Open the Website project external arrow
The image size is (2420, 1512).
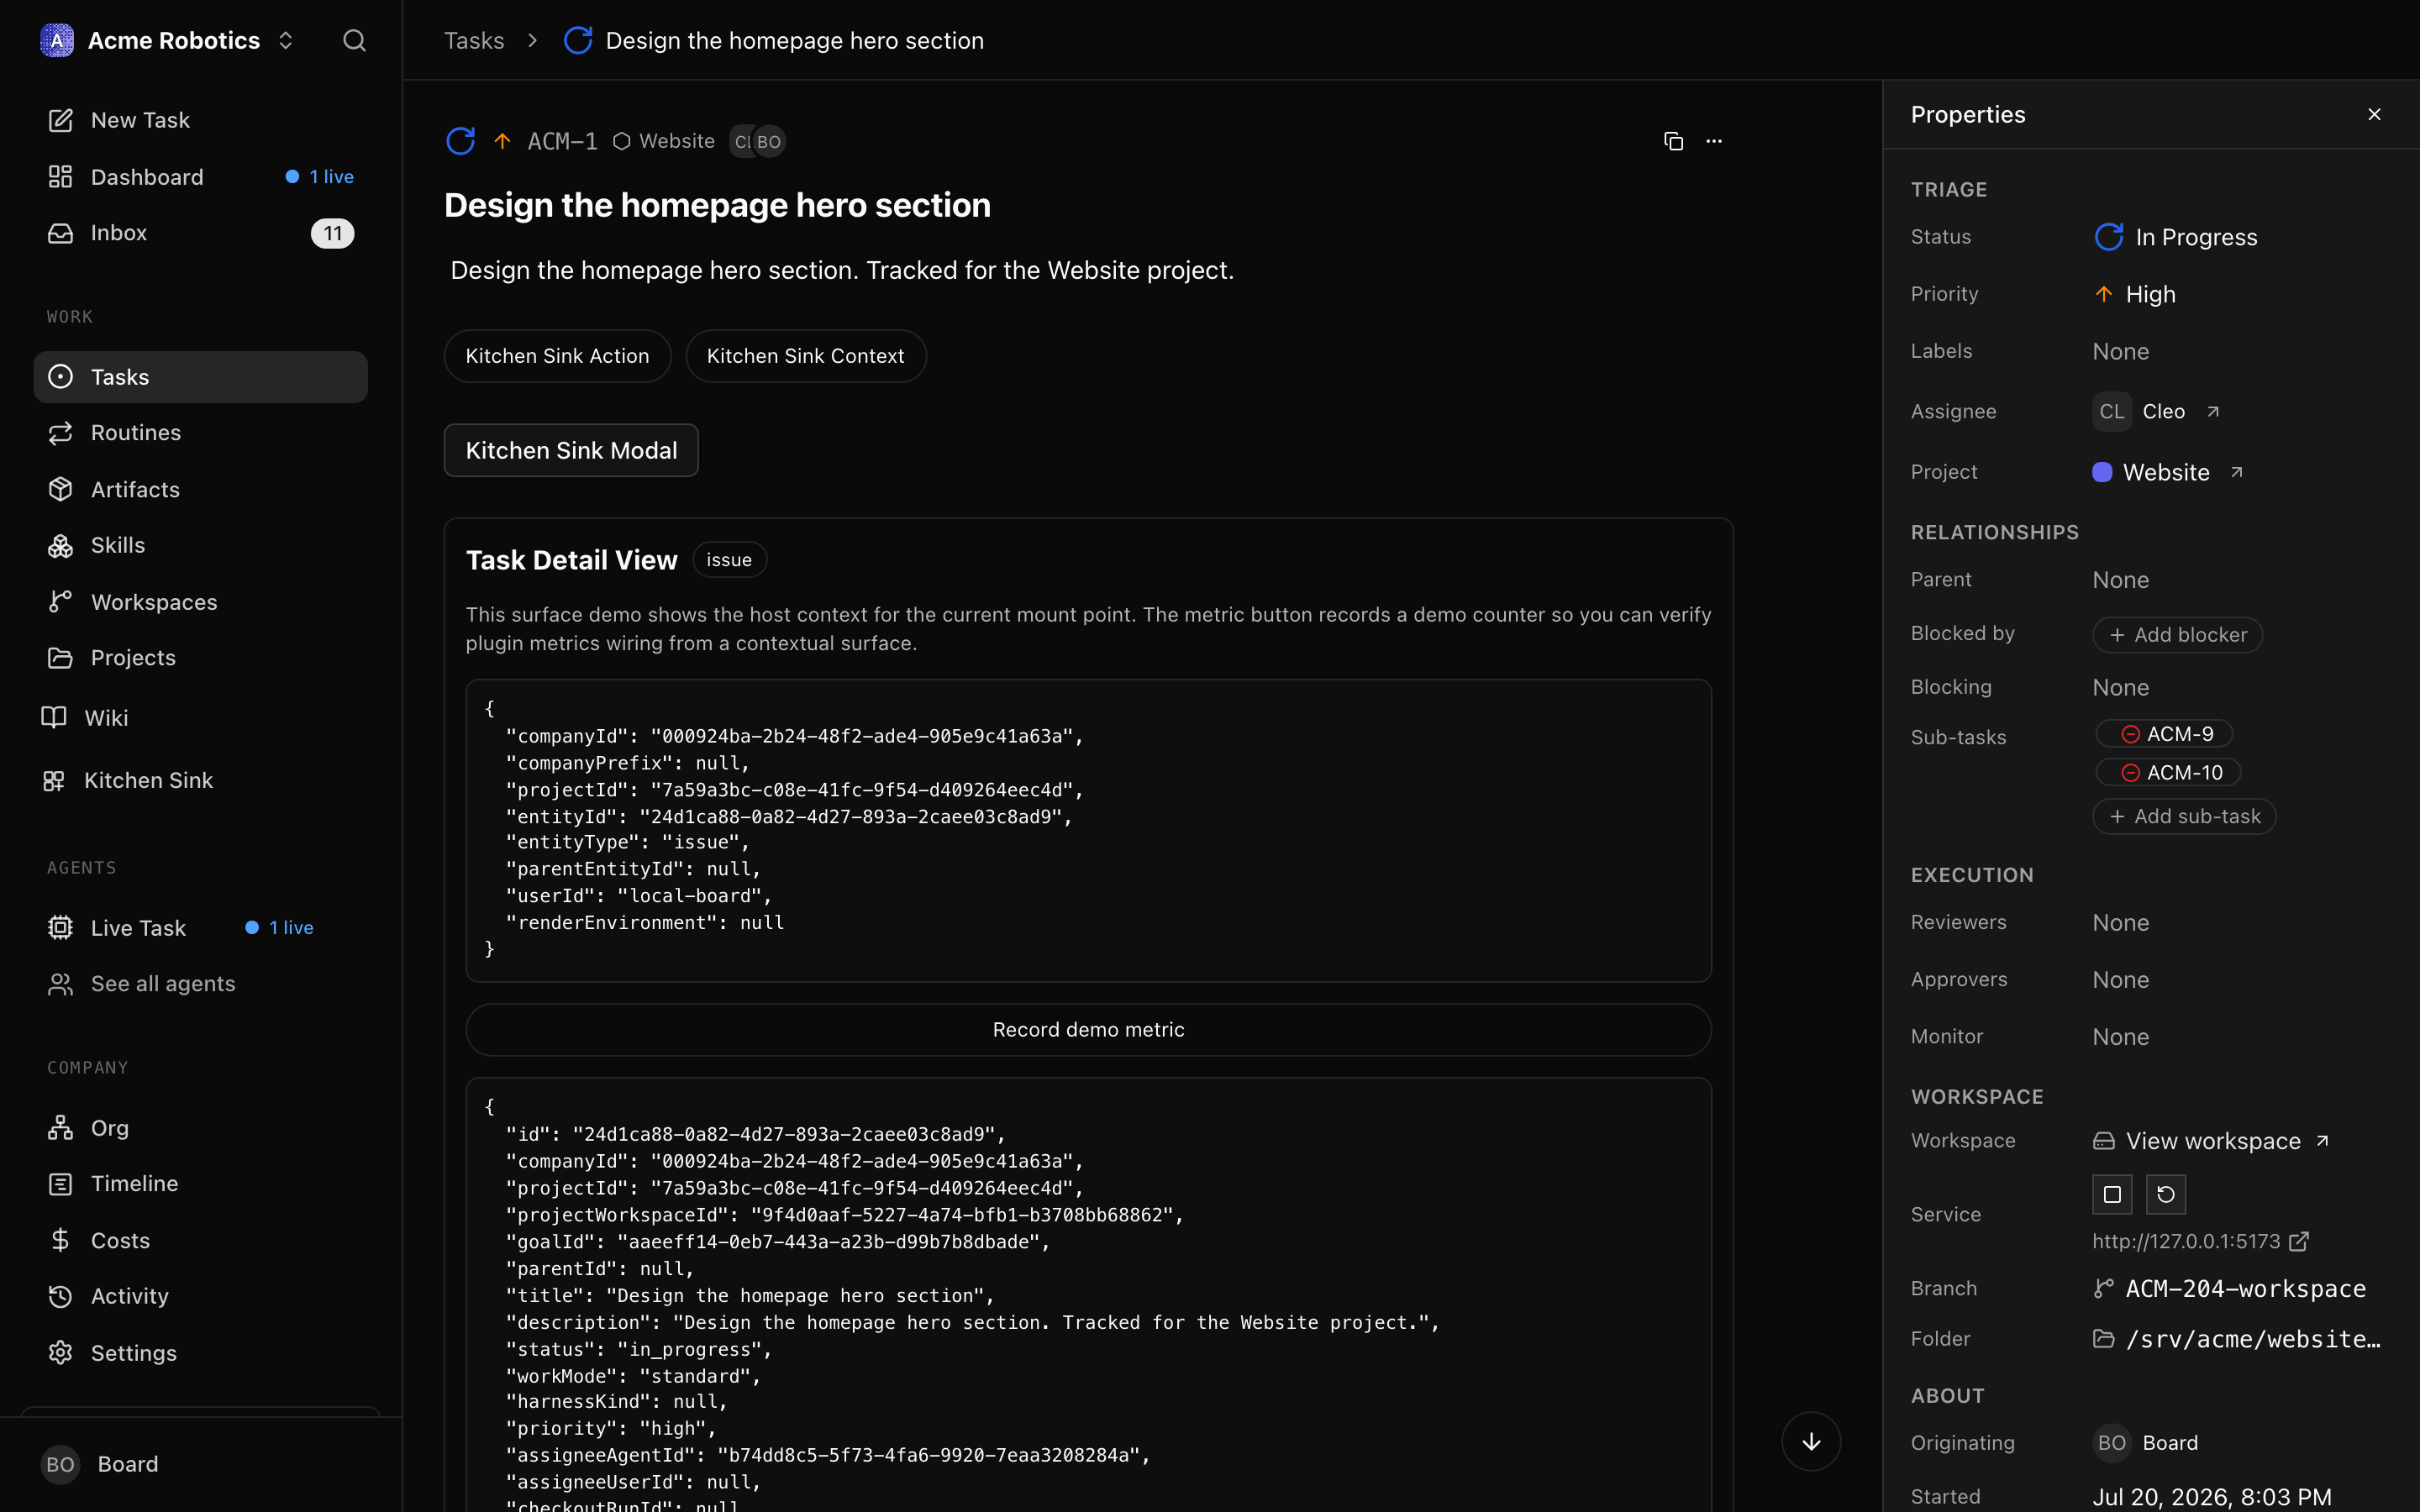pos(2237,472)
